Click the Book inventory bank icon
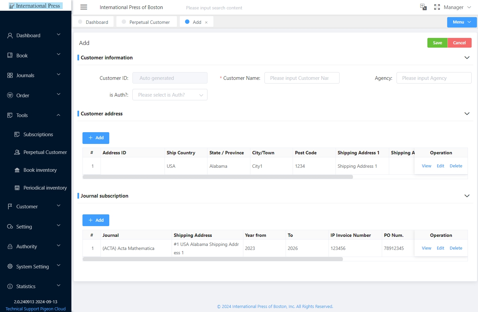The width and height of the screenshot is (478, 312). [17, 170]
